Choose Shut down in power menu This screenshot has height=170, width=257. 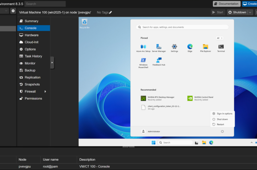coord(222,119)
